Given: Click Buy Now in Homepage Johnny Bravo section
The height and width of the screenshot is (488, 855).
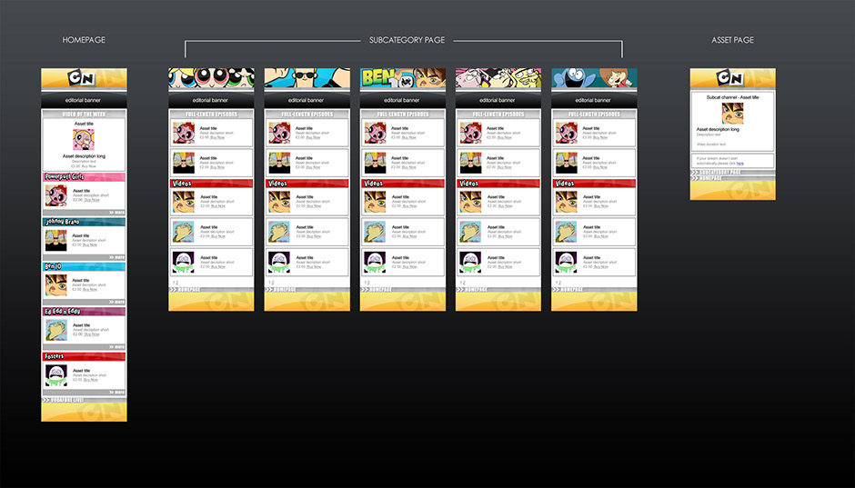Looking at the screenshot, I should pos(90,244).
